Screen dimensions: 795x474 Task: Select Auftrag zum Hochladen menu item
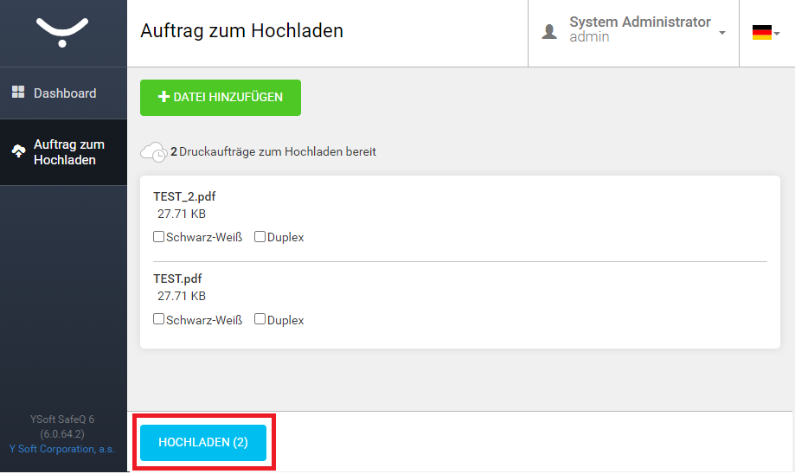pyautogui.click(x=63, y=152)
